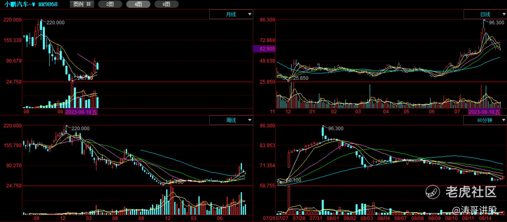
Task: Click the 96.300 peak annotation in 60-minute chart
Action: click(x=336, y=128)
